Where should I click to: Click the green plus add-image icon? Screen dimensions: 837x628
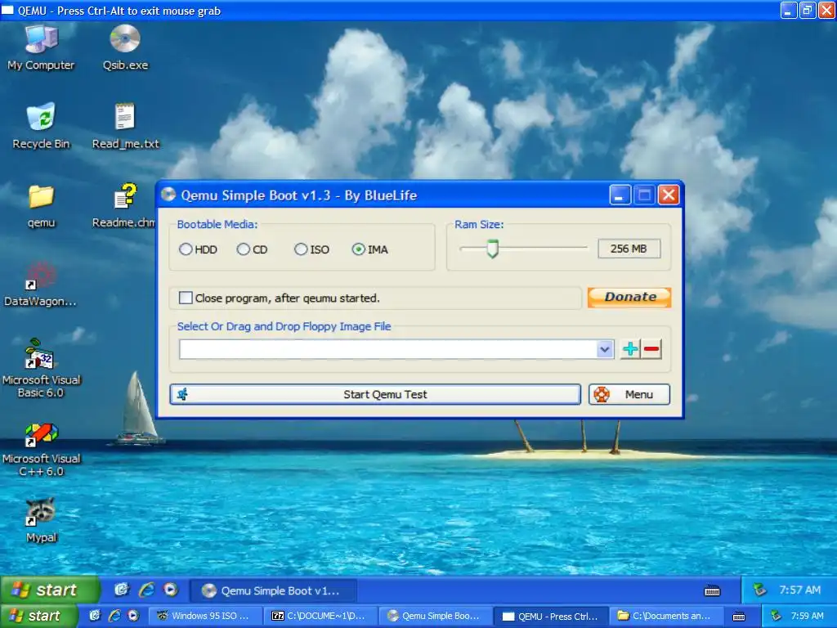point(630,349)
